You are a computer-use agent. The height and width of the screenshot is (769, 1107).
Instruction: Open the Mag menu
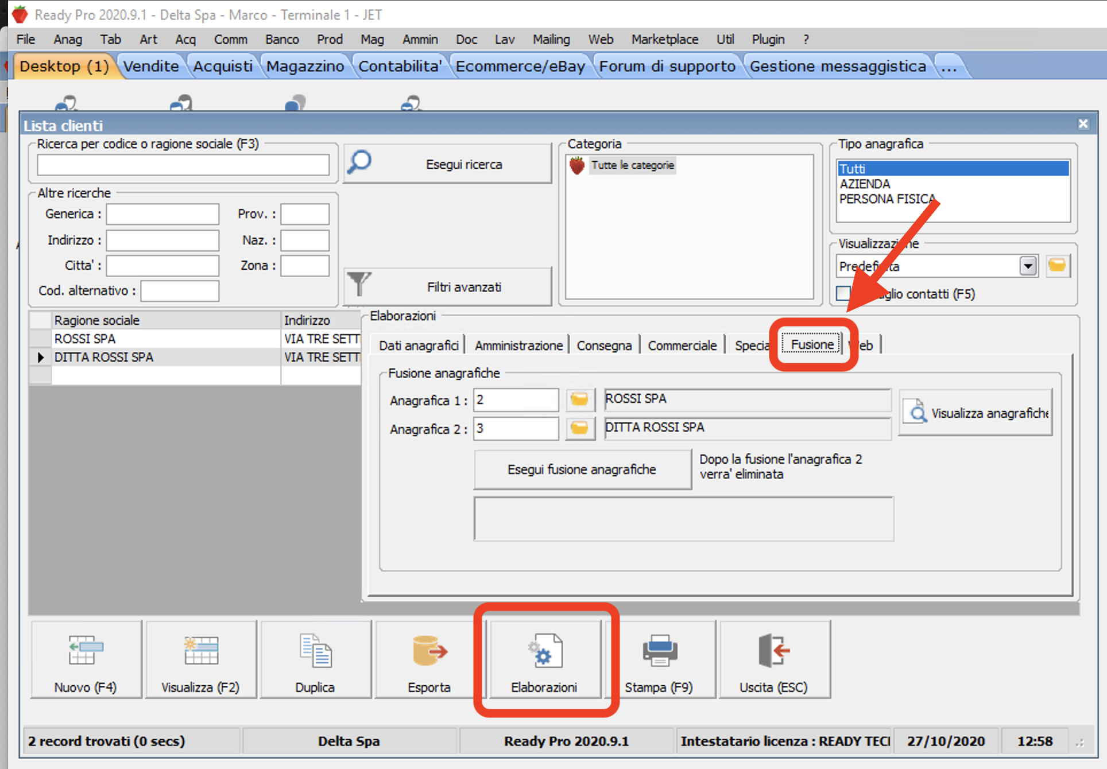[x=372, y=39]
